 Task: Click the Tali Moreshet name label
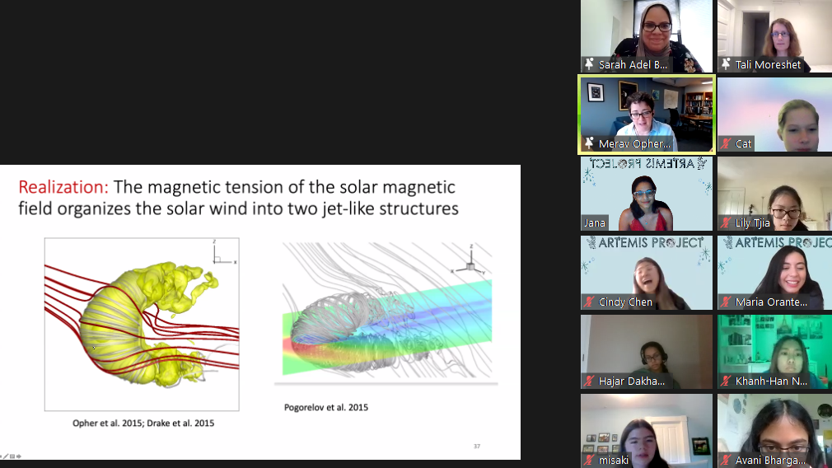(768, 64)
